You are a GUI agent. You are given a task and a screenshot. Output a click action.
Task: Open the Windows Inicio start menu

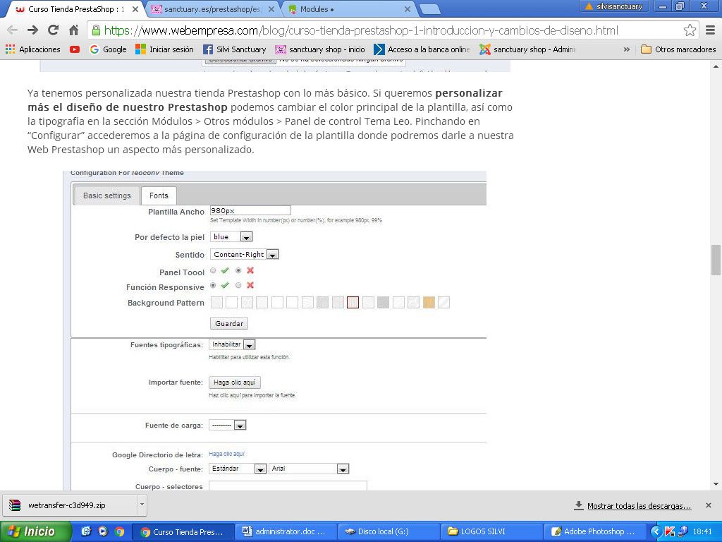[x=35, y=531]
